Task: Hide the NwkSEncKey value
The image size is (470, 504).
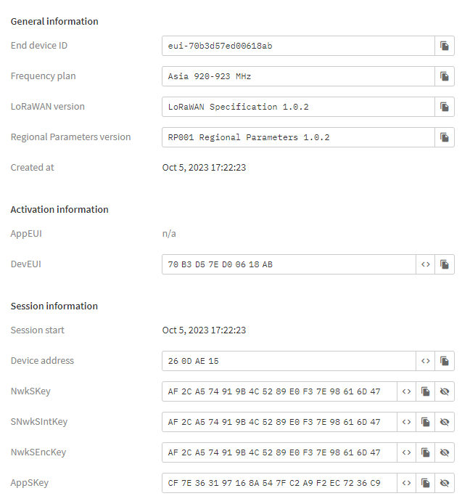Action: [x=445, y=452]
